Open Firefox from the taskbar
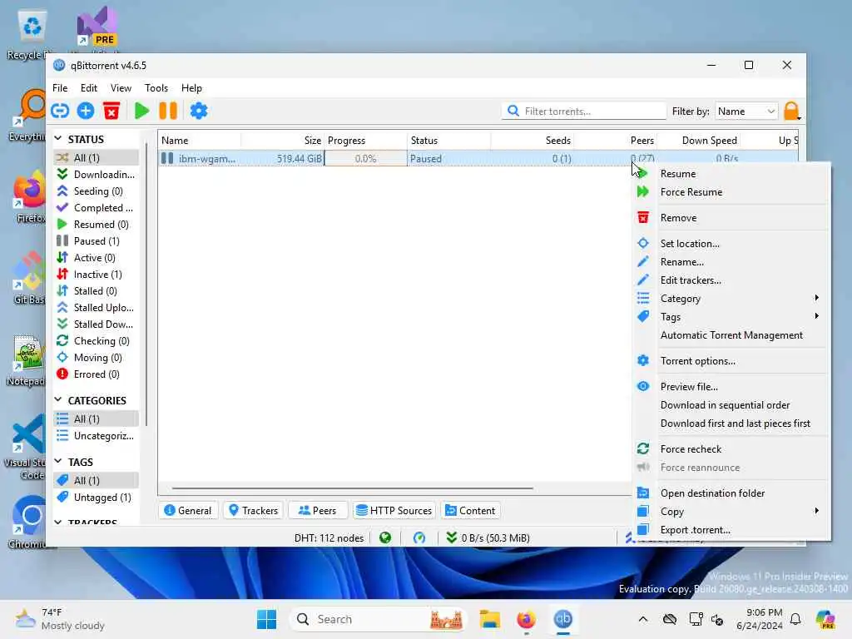 click(x=526, y=619)
